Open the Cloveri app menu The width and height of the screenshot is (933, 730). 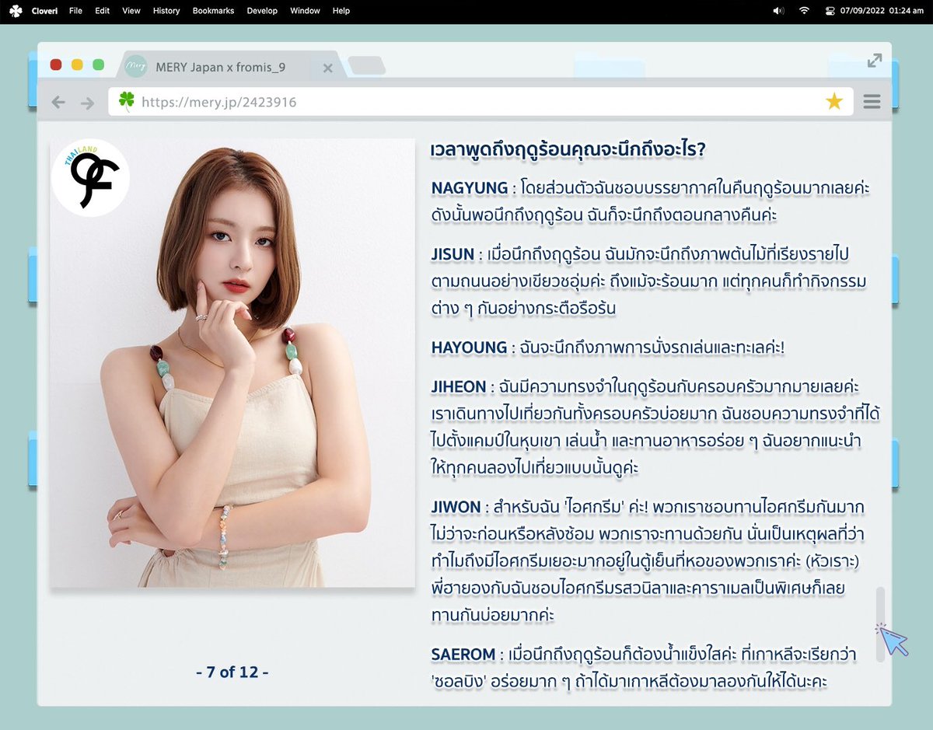pos(46,11)
